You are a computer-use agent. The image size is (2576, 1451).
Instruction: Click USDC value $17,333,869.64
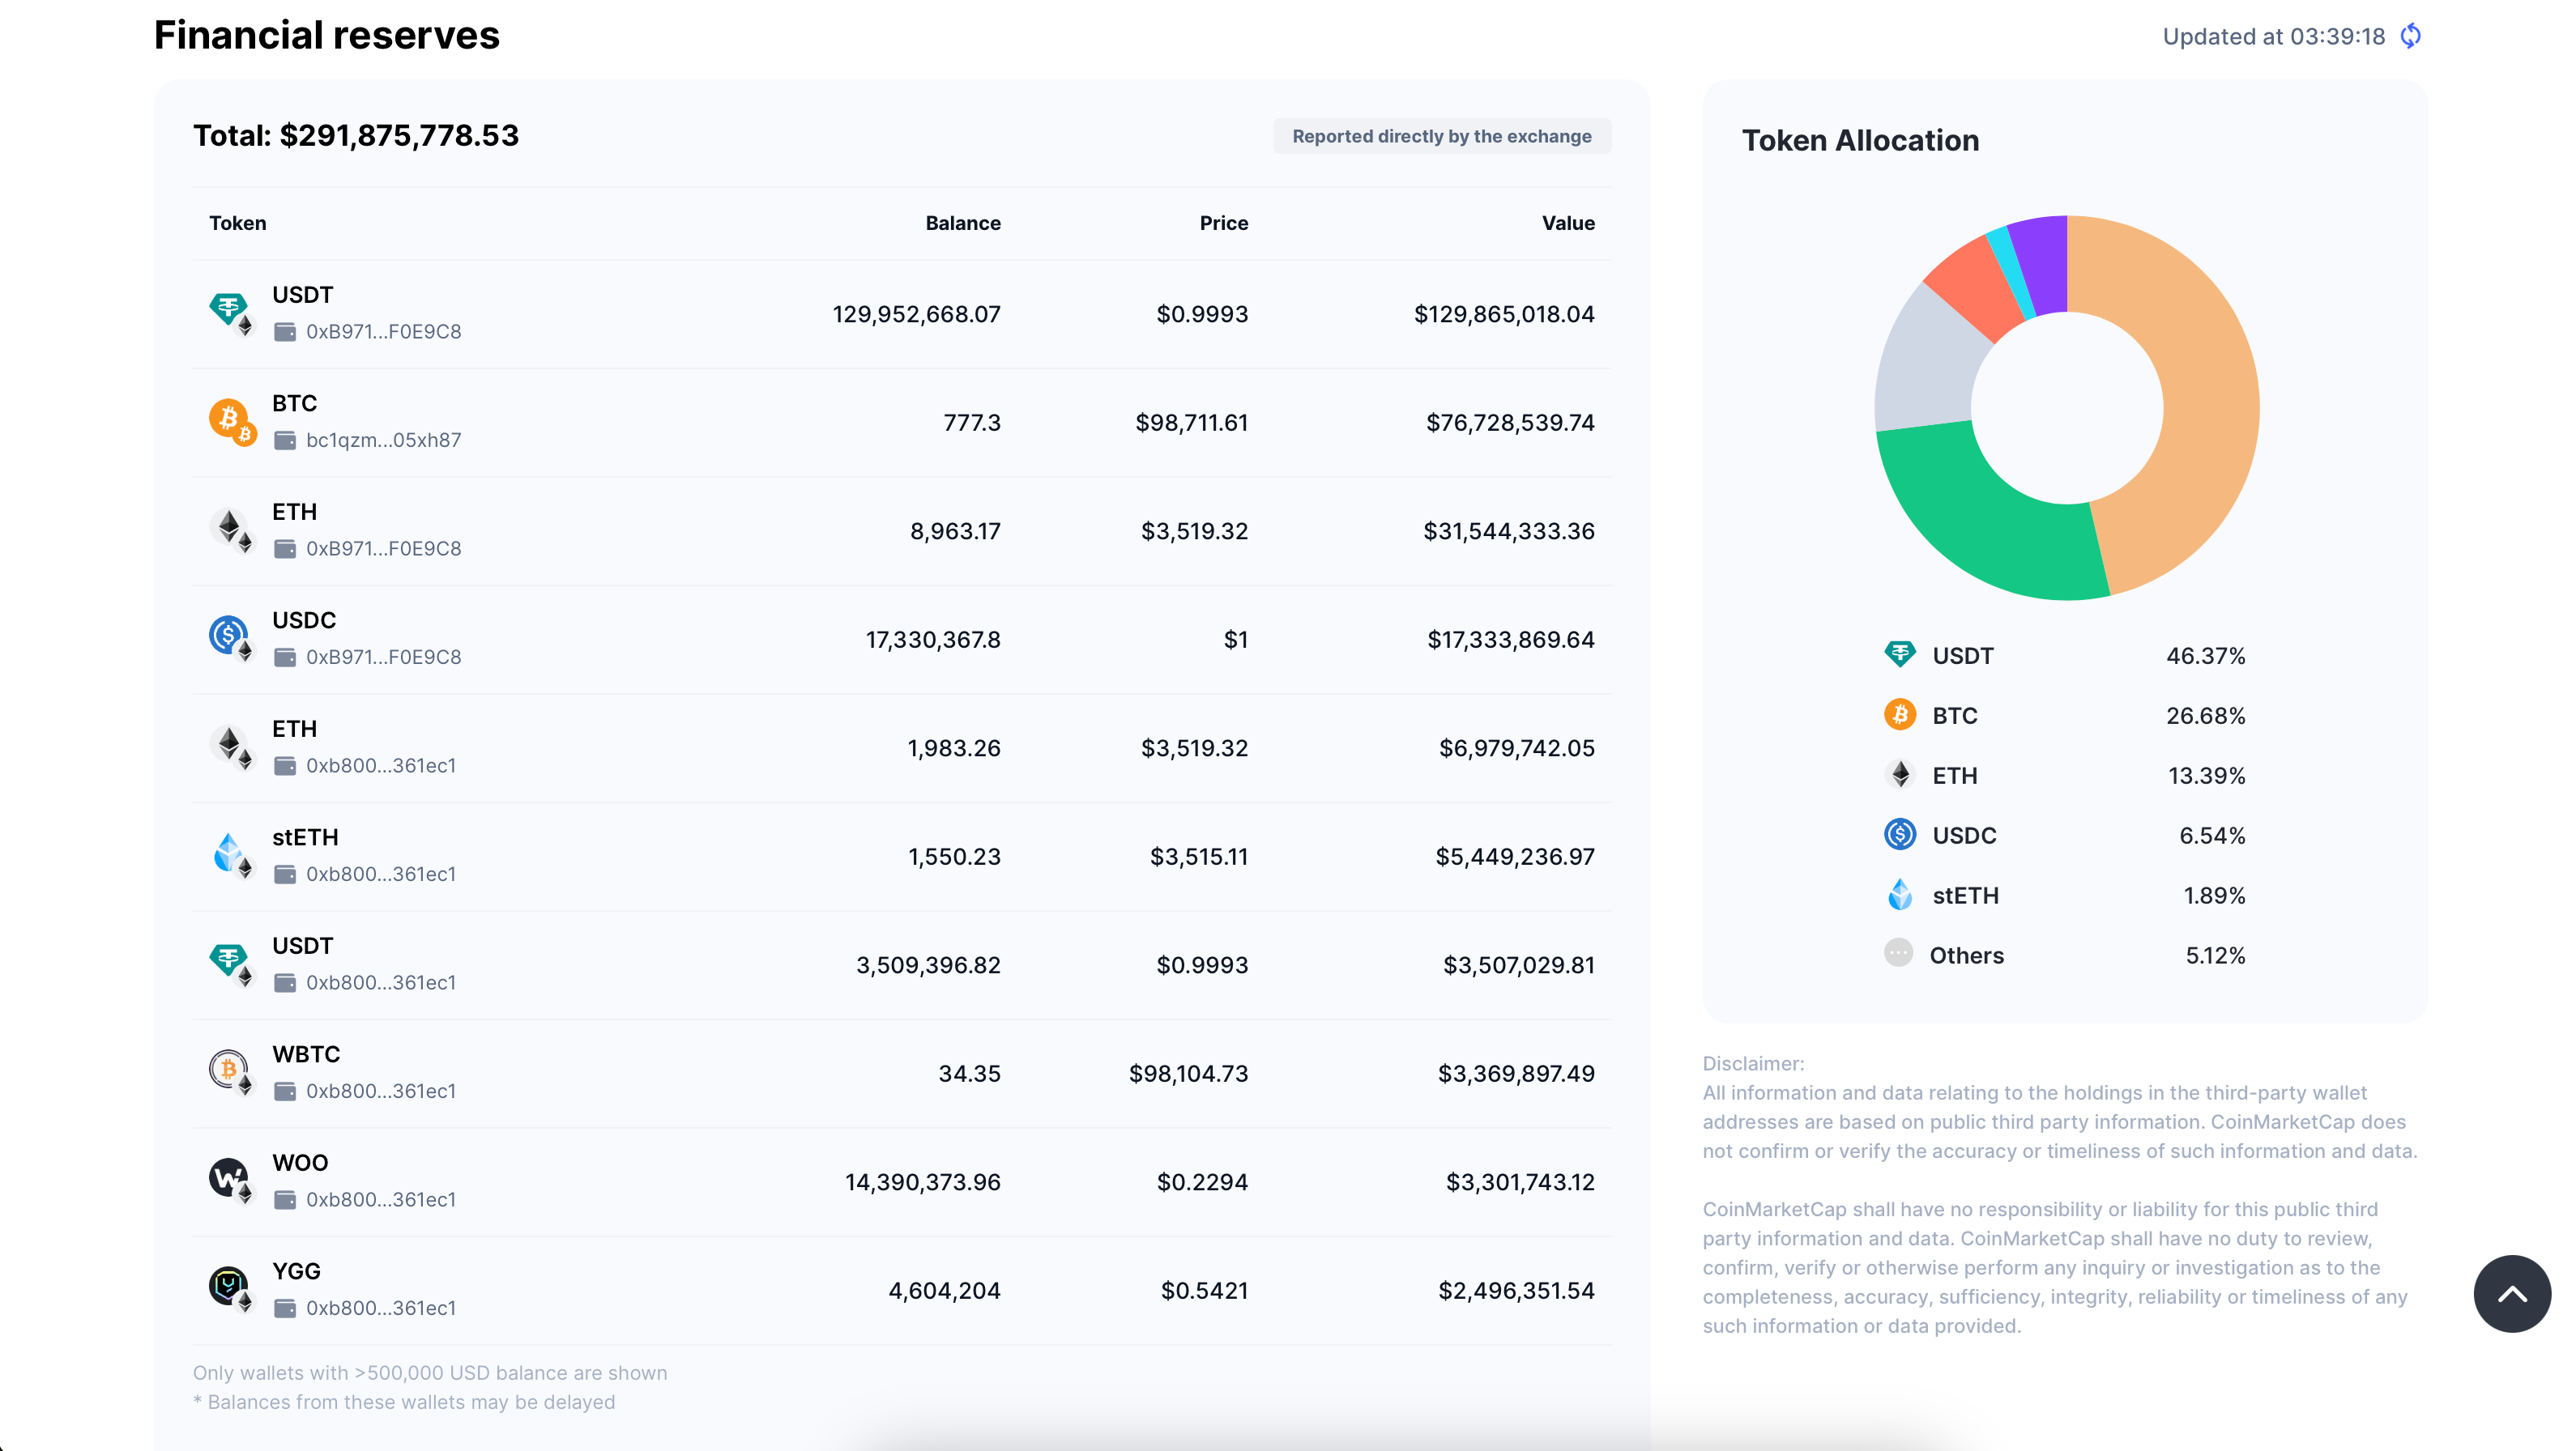pyautogui.click(x=1511, y=640)
